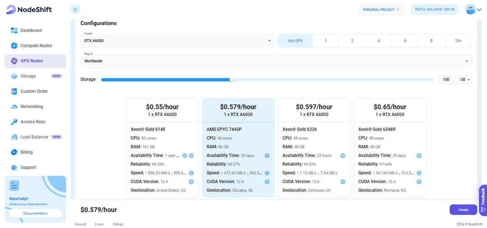487x228 pixels.
Task: Open the user avatar icon
Action: [470, 9]
